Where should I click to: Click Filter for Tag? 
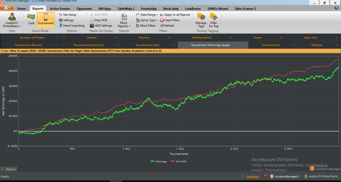213,20
